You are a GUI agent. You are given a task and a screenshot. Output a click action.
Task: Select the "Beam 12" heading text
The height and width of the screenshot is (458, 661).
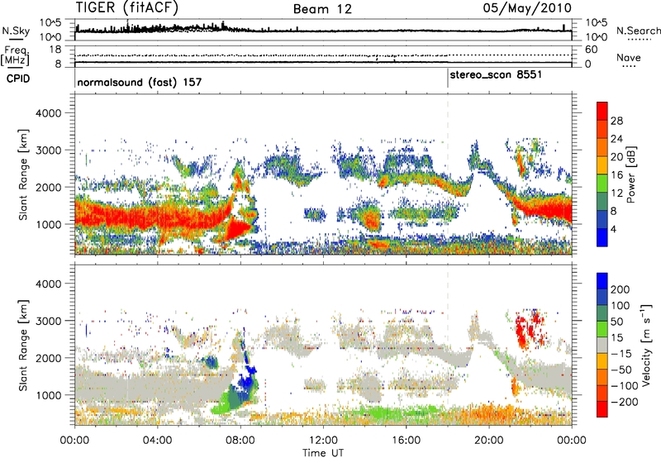(x=322, y=9)
